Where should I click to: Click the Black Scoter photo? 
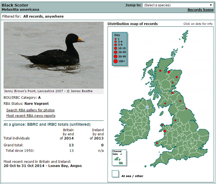coord(54,55)
